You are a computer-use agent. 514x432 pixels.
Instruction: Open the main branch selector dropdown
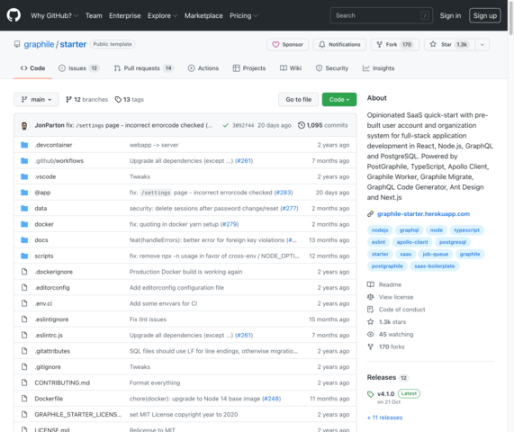point(36,99)
